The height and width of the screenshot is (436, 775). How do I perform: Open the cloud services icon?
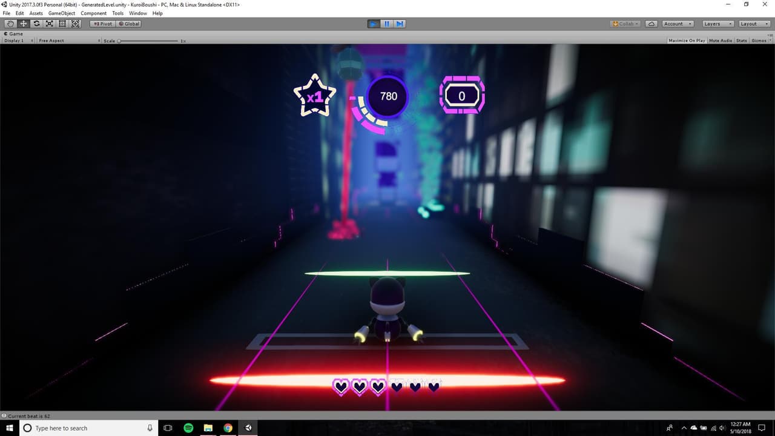651,24
